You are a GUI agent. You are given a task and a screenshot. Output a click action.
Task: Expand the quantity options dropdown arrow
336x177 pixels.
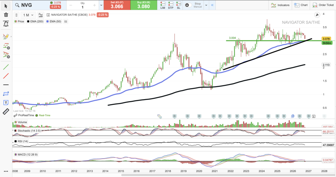[x=101, y=5]
